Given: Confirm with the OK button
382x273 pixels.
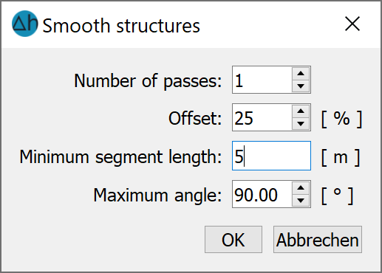Looking at the screenshot, I should 233,240.
